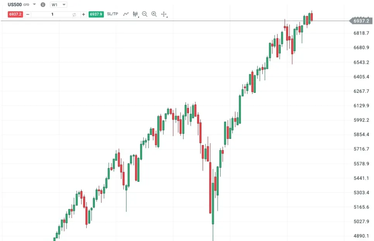
Task: Click the CFD label next to US500
Action: tap(25, 4)
